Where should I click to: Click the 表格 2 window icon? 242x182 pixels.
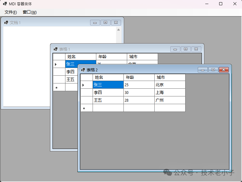[83, 70]
